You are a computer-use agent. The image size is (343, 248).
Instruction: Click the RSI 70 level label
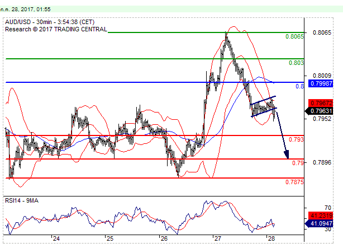[x=328, y=208]
